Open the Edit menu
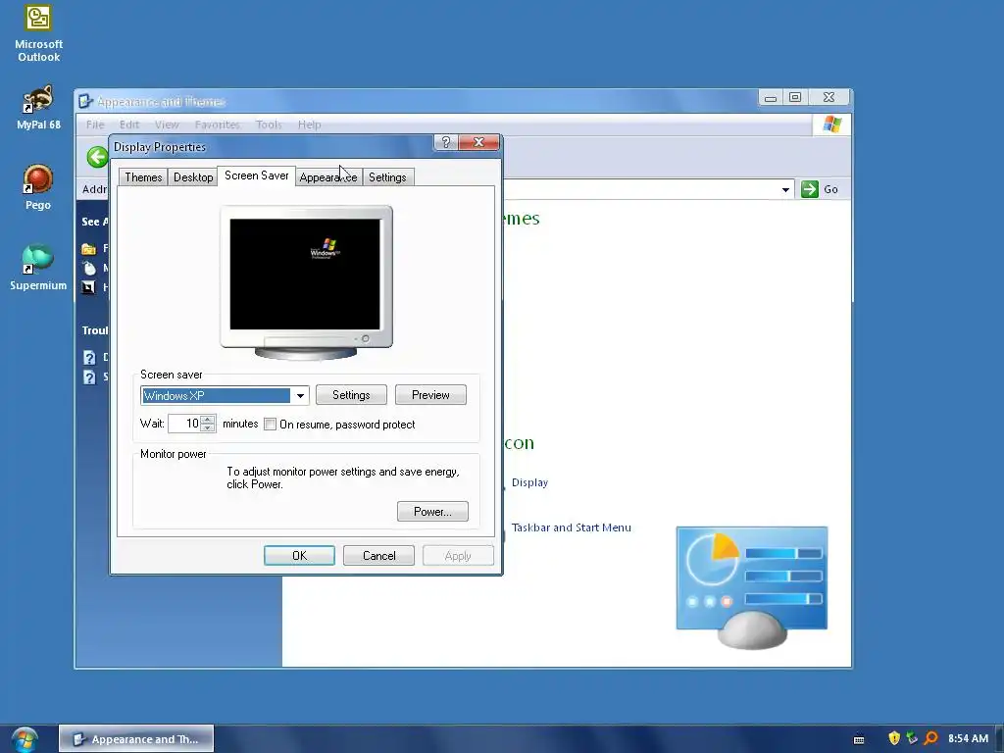The width and height of the screenshot is (1004, 753). (128, 125)
